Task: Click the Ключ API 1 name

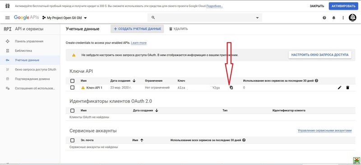Action: [94, 88]
